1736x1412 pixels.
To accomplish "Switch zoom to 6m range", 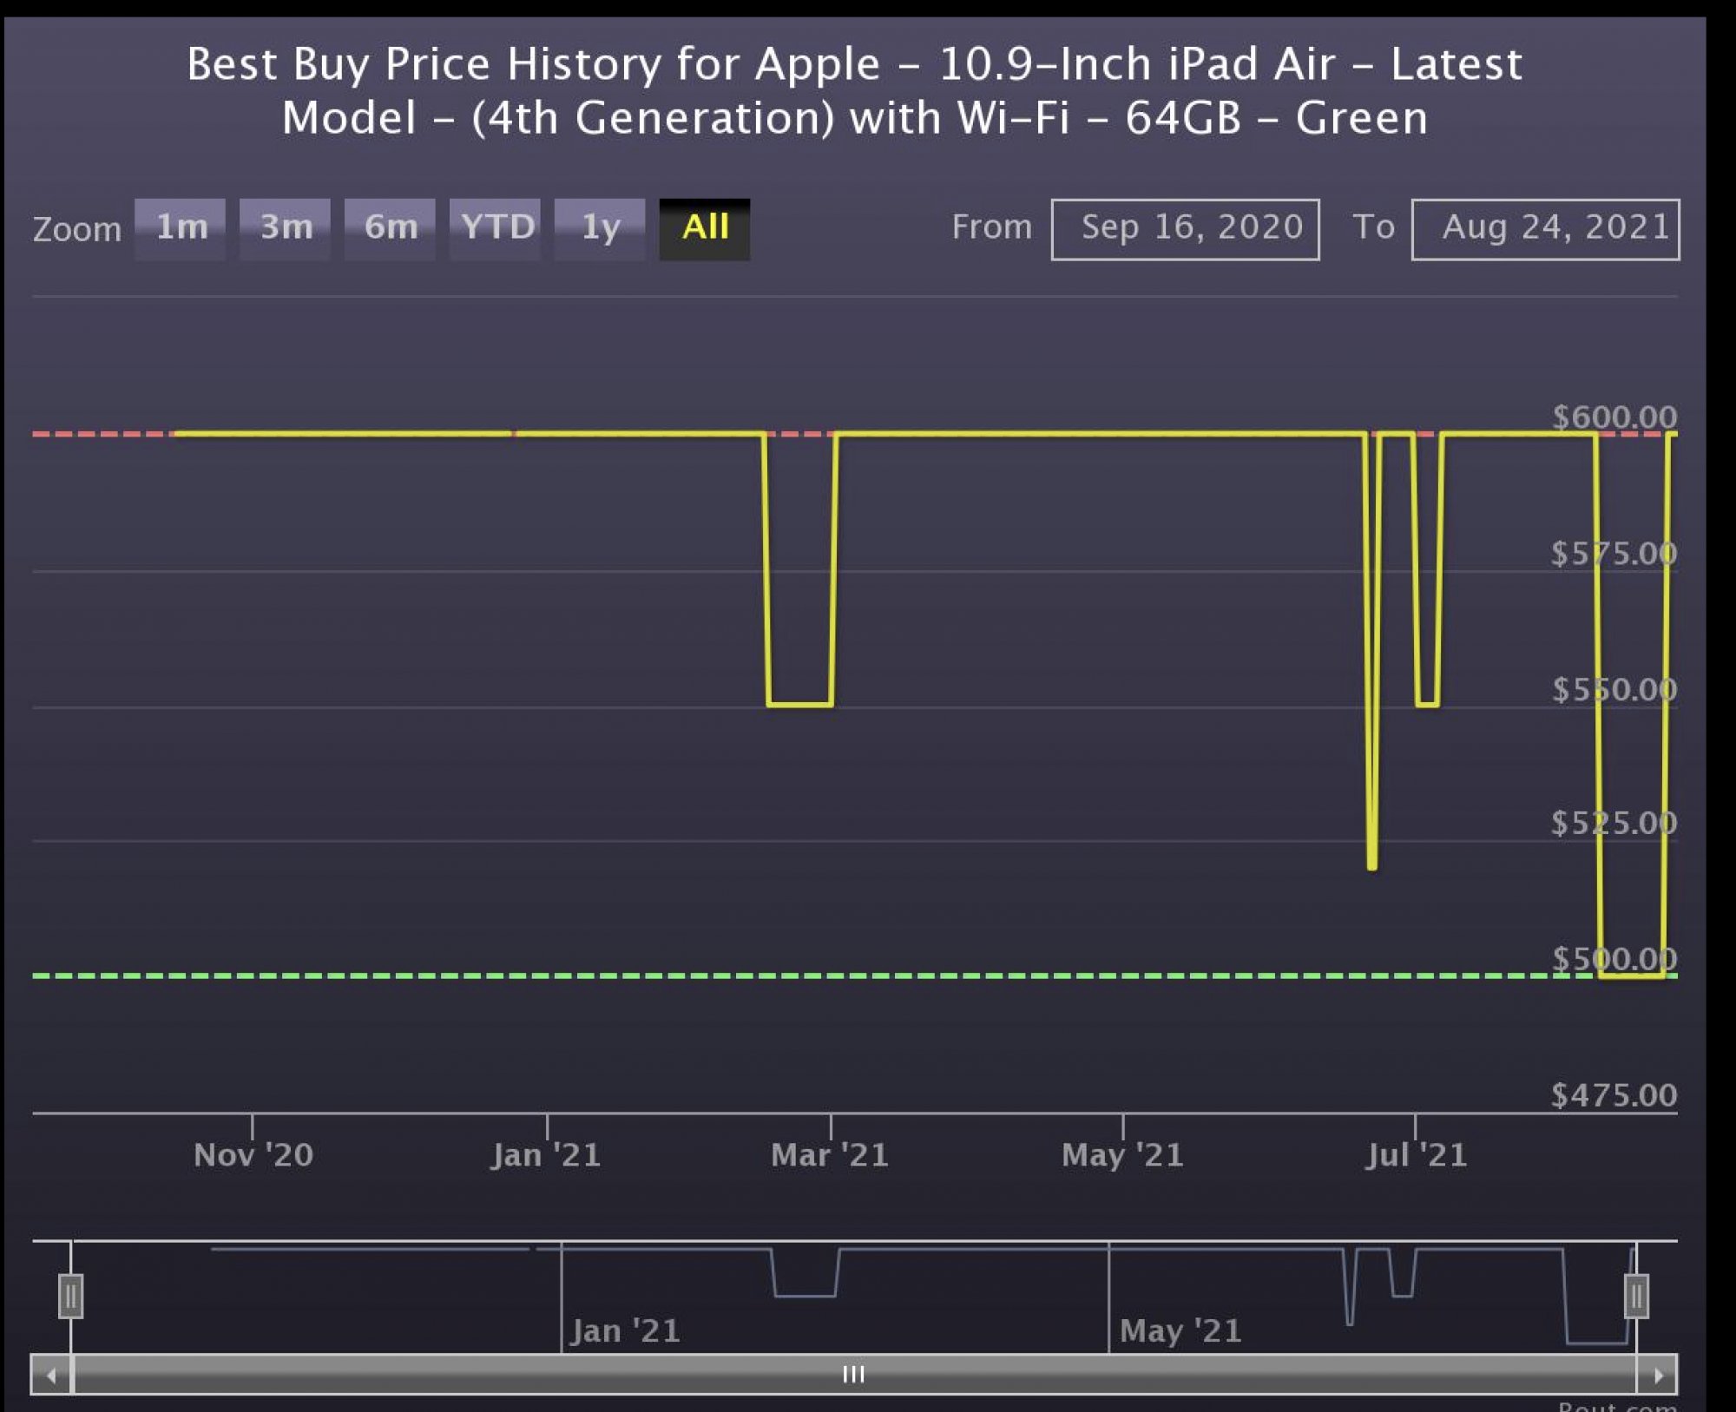I will click(x=390, y=228).
